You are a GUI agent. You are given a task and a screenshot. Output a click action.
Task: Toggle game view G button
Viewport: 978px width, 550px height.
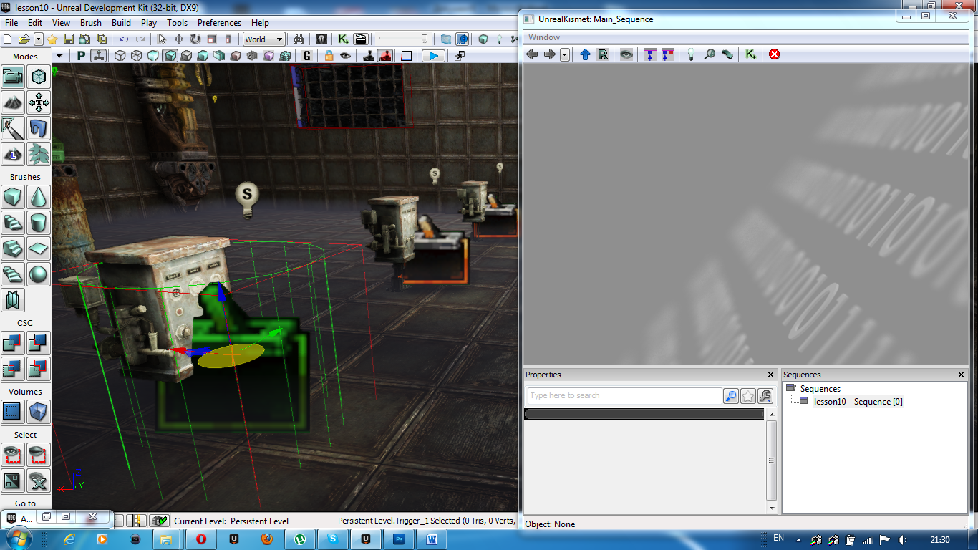click(307, 56)
